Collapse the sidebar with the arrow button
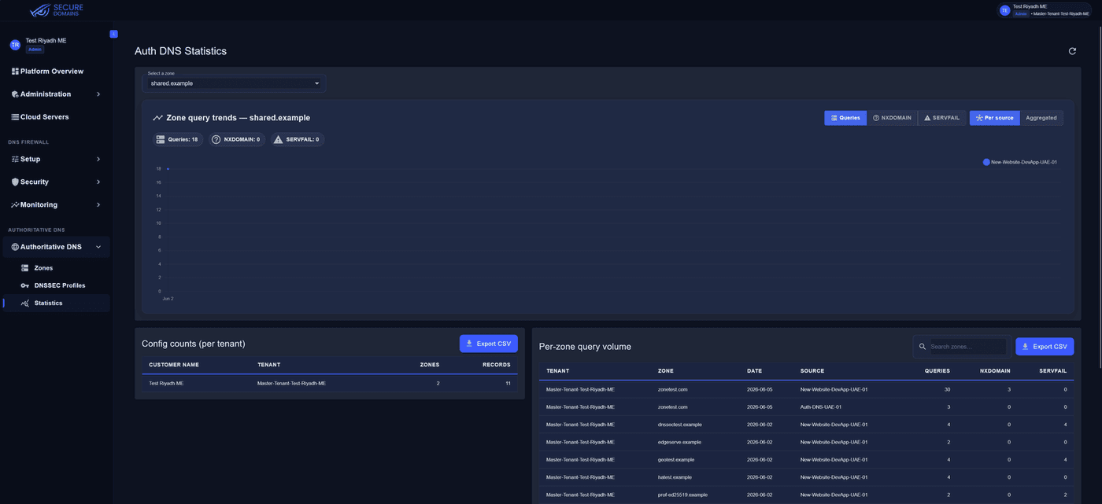1102x504 pixels. click(x=113, y=34)
